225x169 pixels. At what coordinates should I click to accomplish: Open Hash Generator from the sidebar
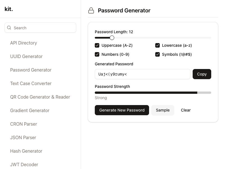click(26, 151)
